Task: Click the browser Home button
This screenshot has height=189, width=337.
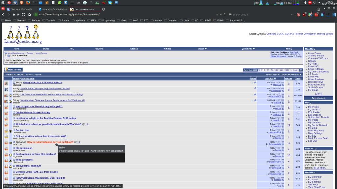Action: coord(29,15)
